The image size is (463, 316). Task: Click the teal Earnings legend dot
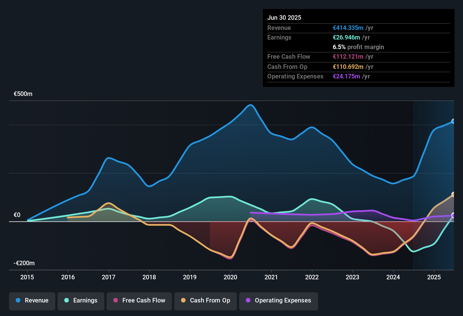click(67, 300)
